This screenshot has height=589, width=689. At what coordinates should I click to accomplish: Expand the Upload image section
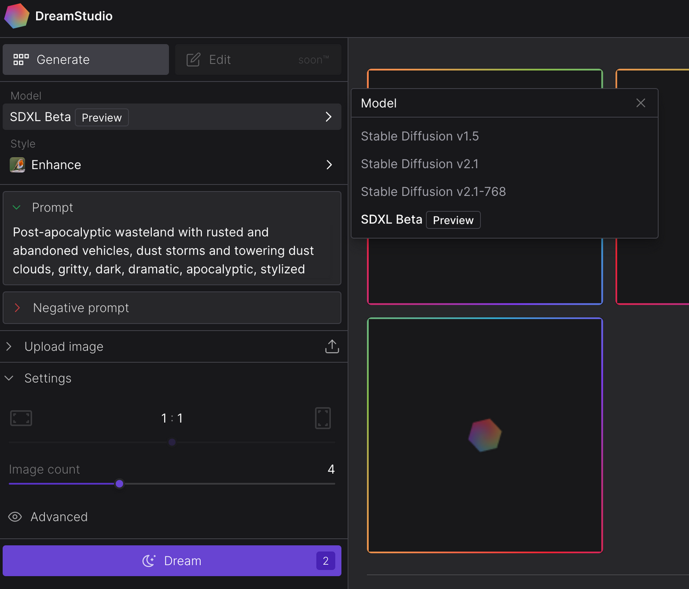tap(9, 347)
